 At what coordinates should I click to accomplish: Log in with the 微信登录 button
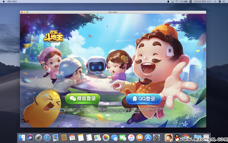(83, 99)
